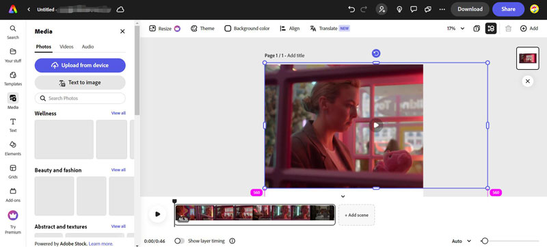The image size is (547, 247).
Task: Click the Add button in the toolbar
Action: tap(529, 29)
